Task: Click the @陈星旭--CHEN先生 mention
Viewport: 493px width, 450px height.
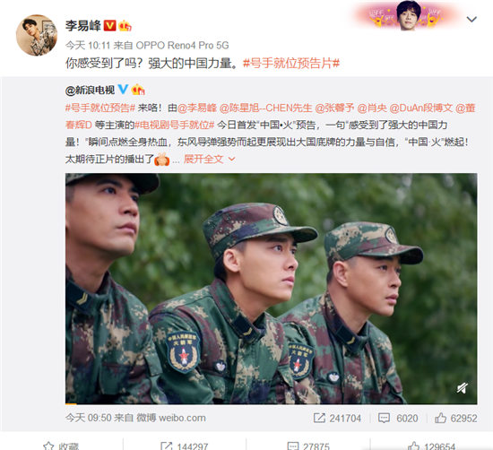Action: 265,108
